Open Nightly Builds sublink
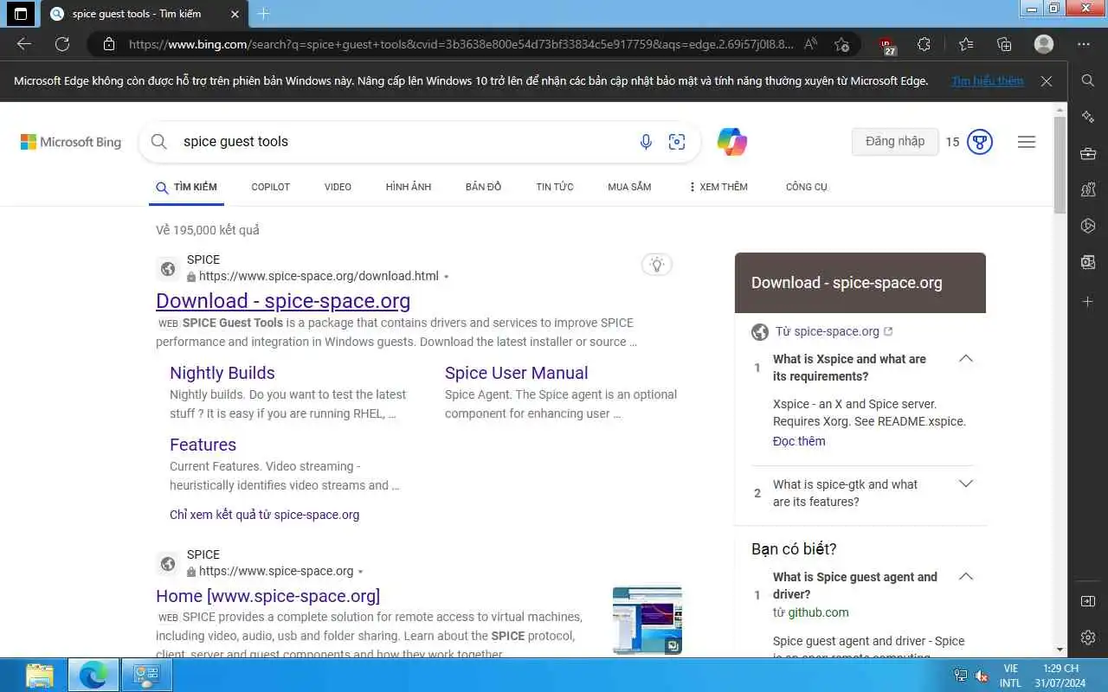1108x692 pixels. tap(222, 373)
